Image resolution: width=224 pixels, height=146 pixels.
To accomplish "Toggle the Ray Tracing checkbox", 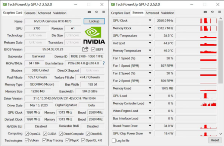I will (x=44, y=140).
